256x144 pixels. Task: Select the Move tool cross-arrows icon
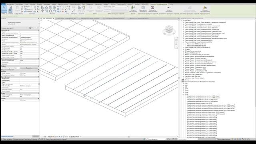coord(43,11)
